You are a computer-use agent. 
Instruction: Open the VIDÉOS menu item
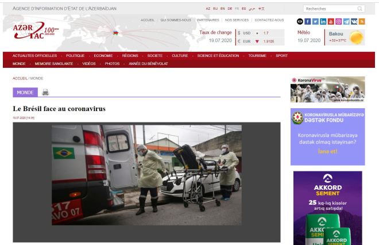point(88,63)
